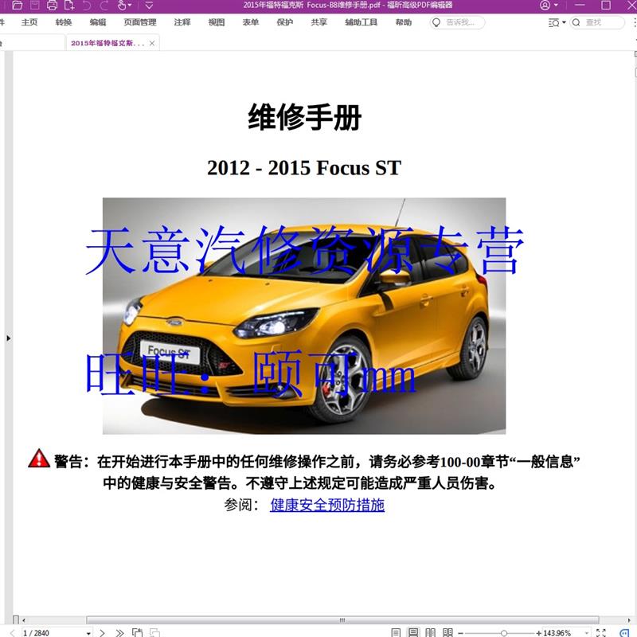Open the 辅助工具 ribbon tab
This screenshot has height=637, width=637.
click(361, 22)
